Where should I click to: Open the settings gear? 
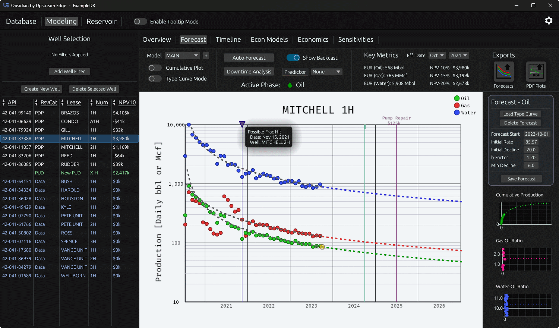point(549,20)
